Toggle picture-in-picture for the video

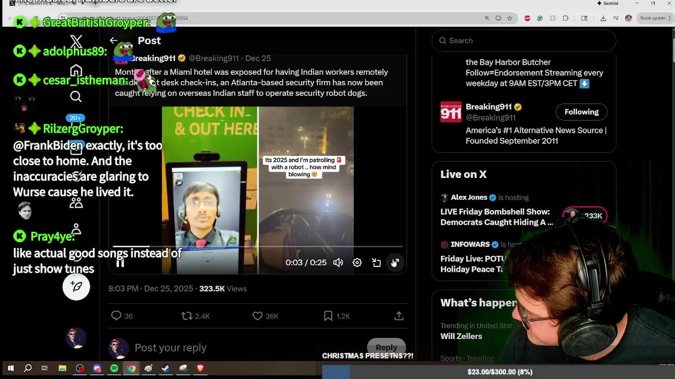pos(376,263)
